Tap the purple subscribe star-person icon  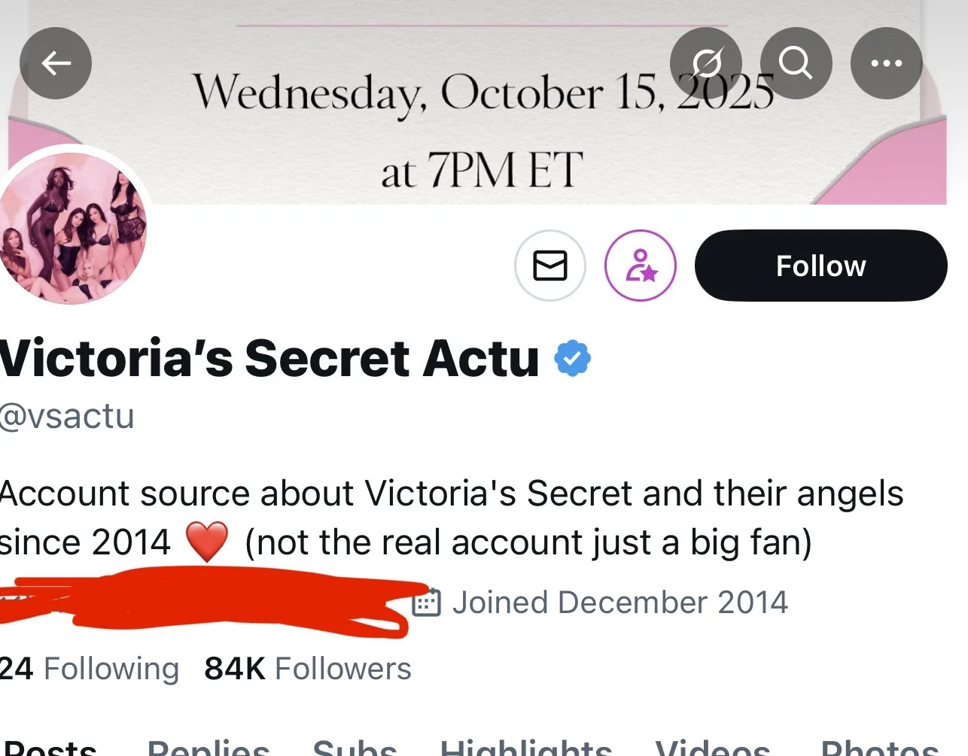[x=640, y=266]
